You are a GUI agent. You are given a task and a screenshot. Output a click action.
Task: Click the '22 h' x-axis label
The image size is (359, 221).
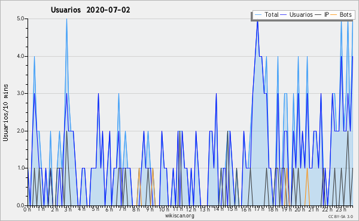[x=327, y=210]
